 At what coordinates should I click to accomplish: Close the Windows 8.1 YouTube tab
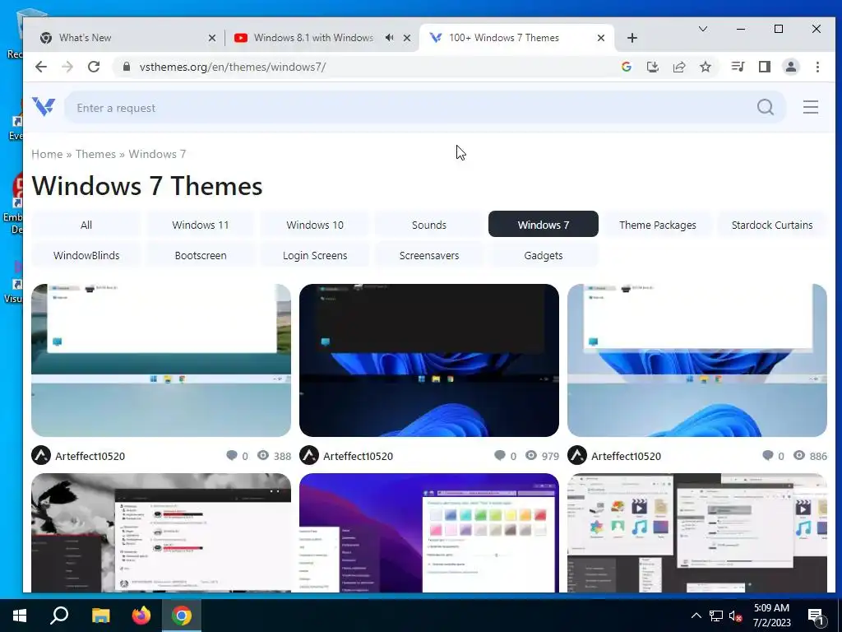coord(407,38)
